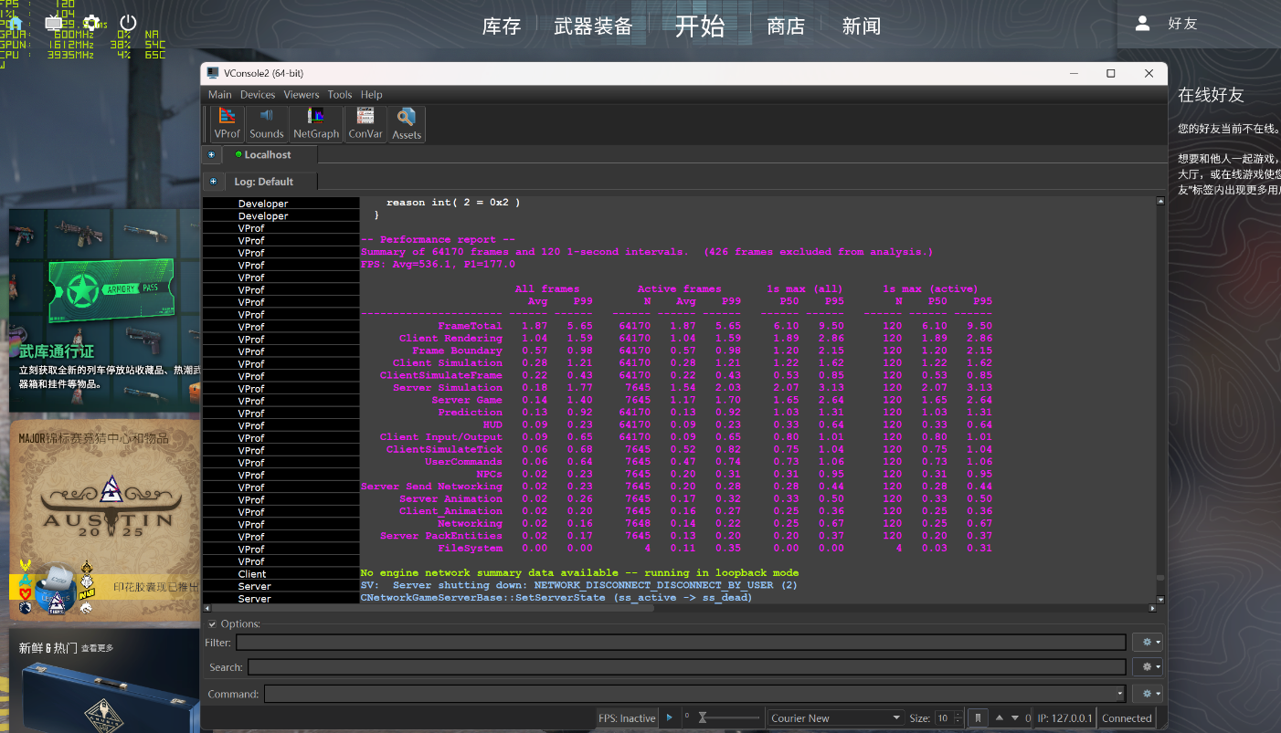Click the bookmark icon beside Size

(x=977, y=718)
